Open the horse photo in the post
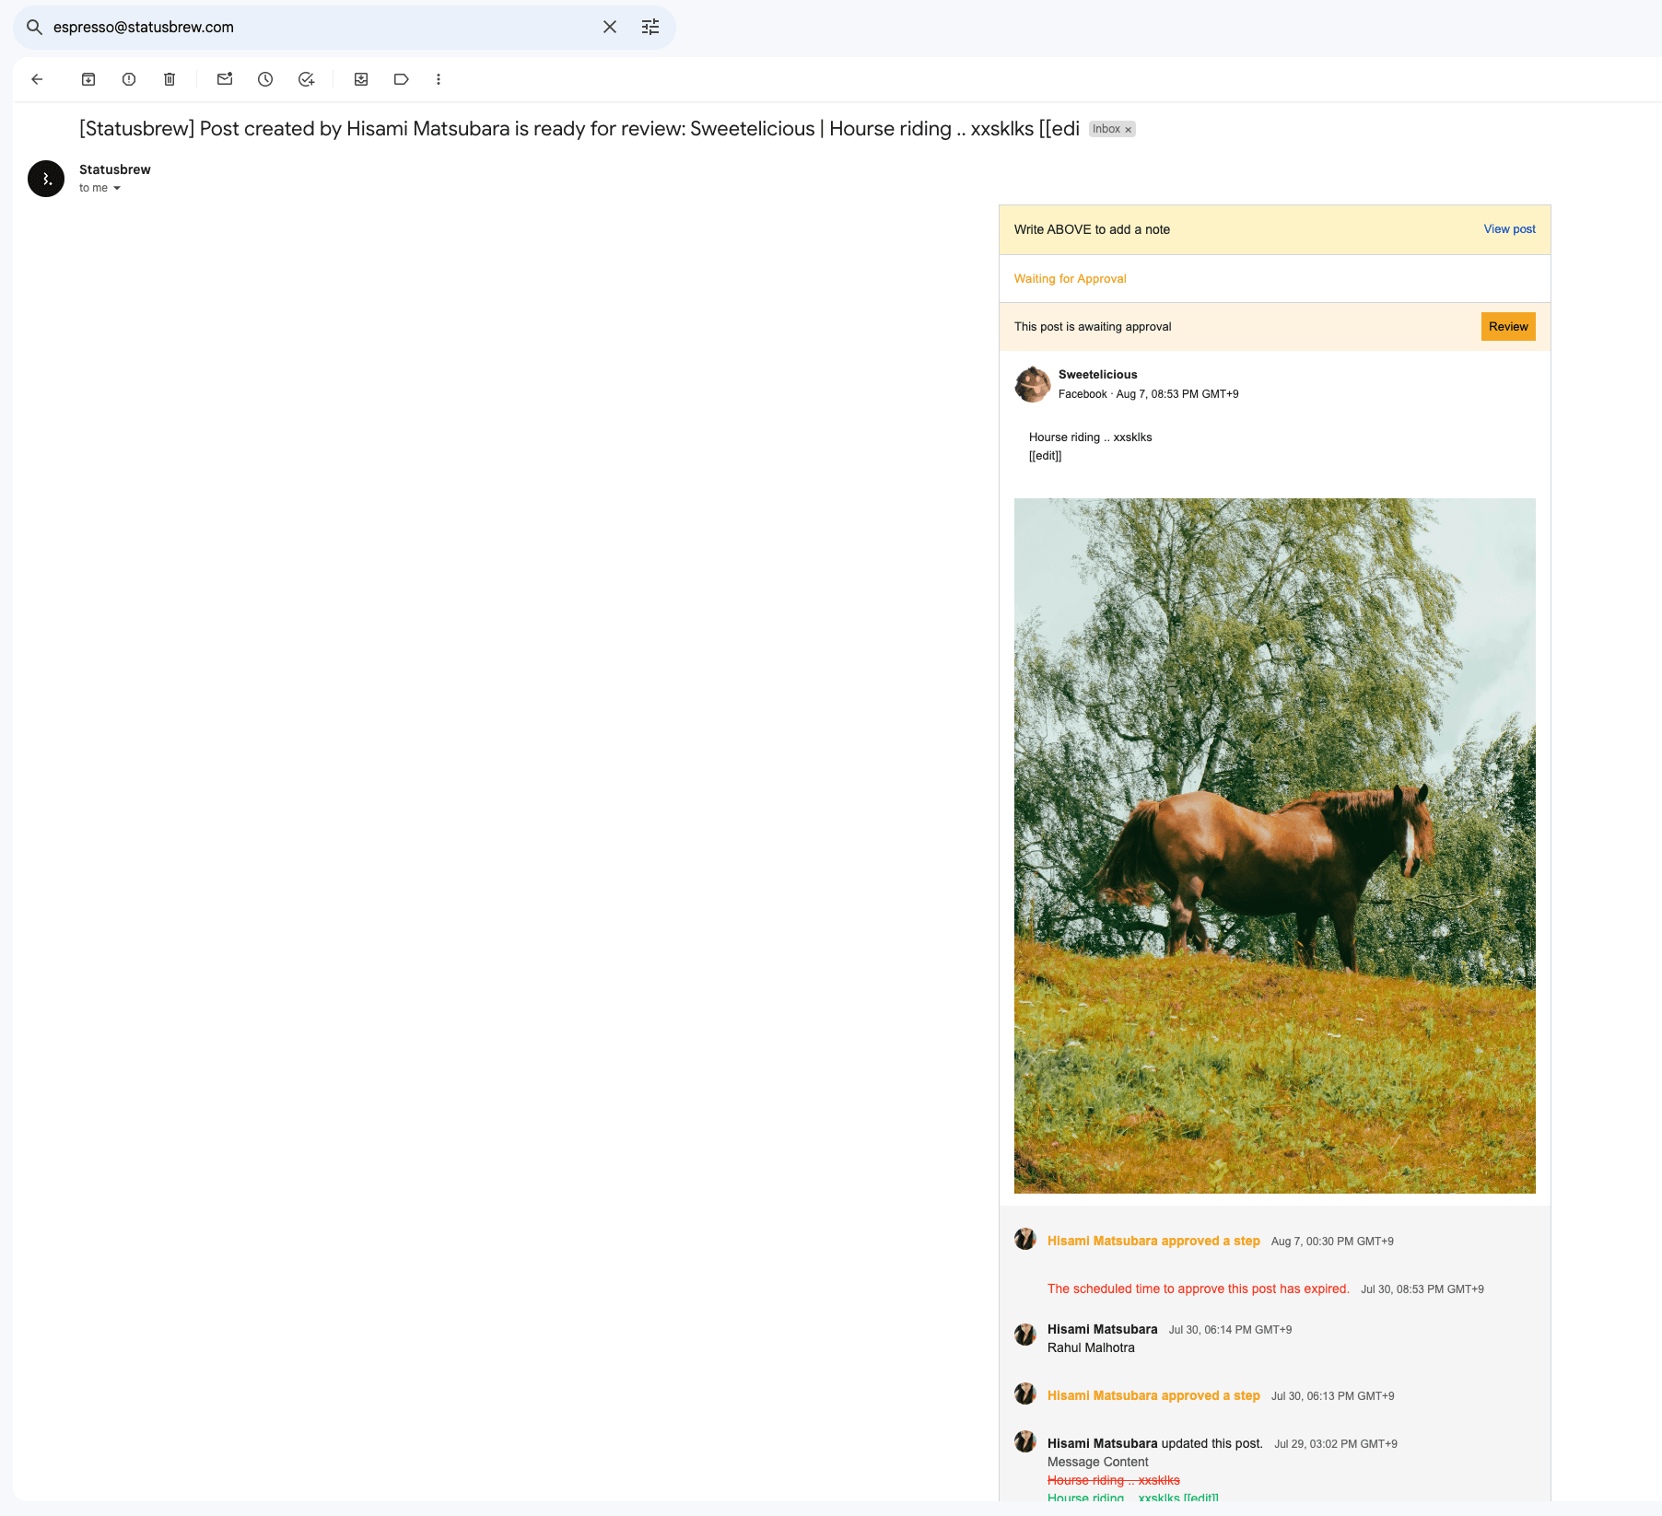 pyautogui.click(x=1274, y=845)
